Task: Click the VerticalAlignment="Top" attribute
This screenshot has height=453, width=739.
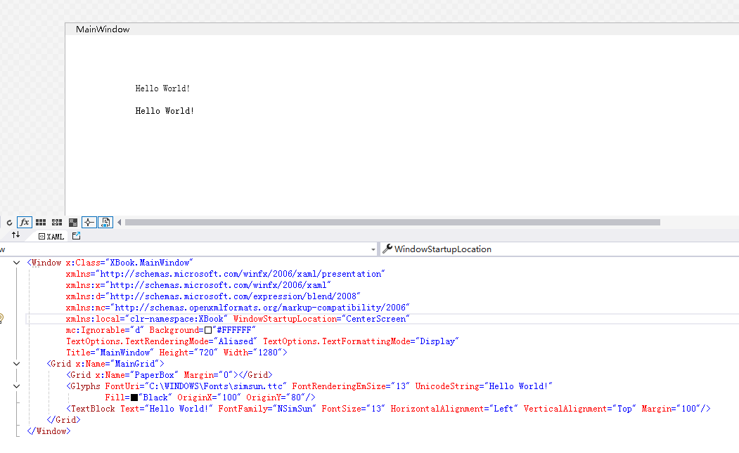Action: 579,409
